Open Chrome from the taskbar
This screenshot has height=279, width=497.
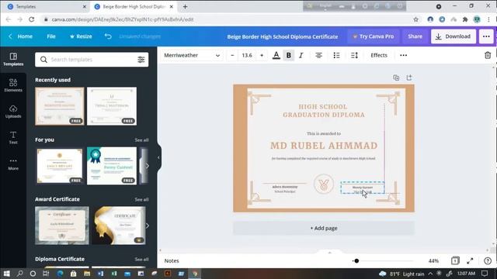[x=195, y=274]
